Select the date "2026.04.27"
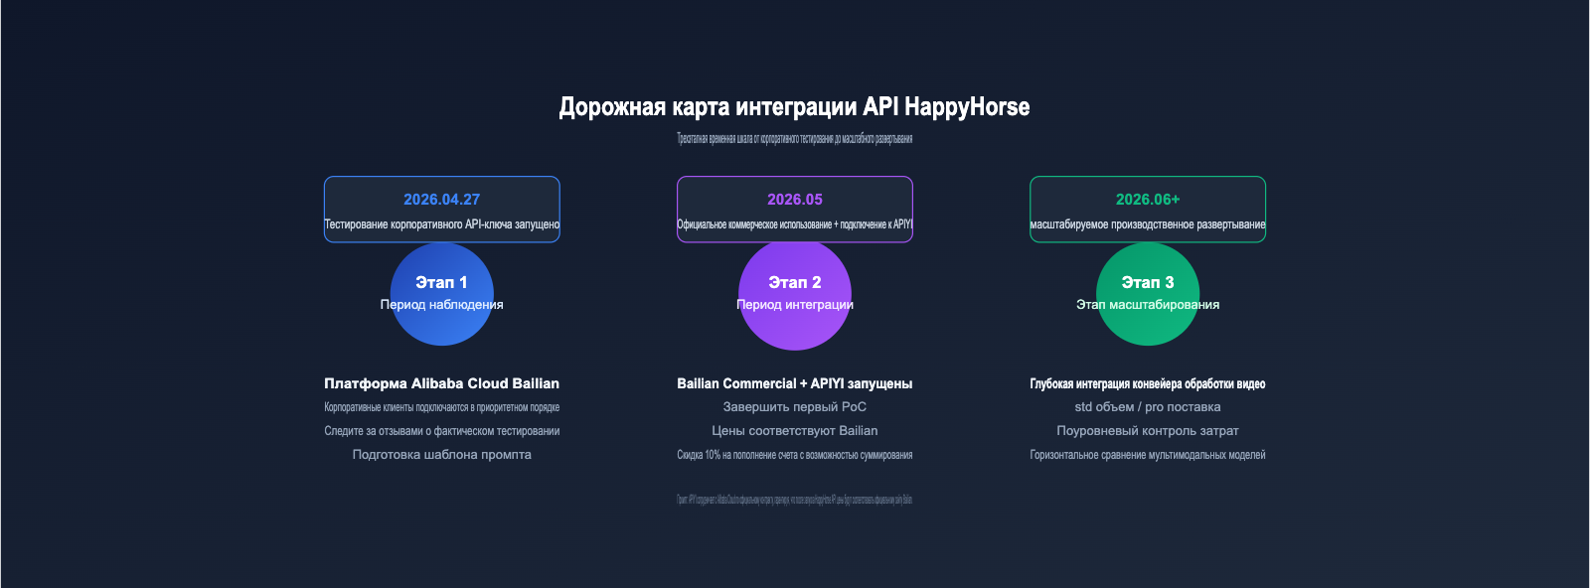 point(441,200)
